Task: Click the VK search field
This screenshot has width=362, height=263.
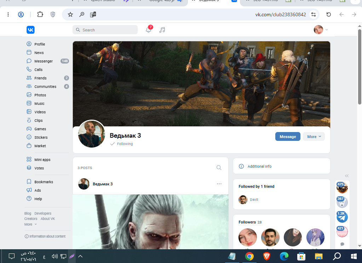Action: [105, 30]
